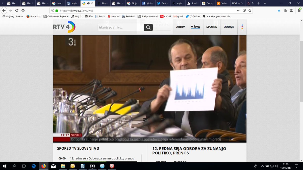Click the live TV video player
Viewport: 303px width, 170px height.
(x=150, y=89)
